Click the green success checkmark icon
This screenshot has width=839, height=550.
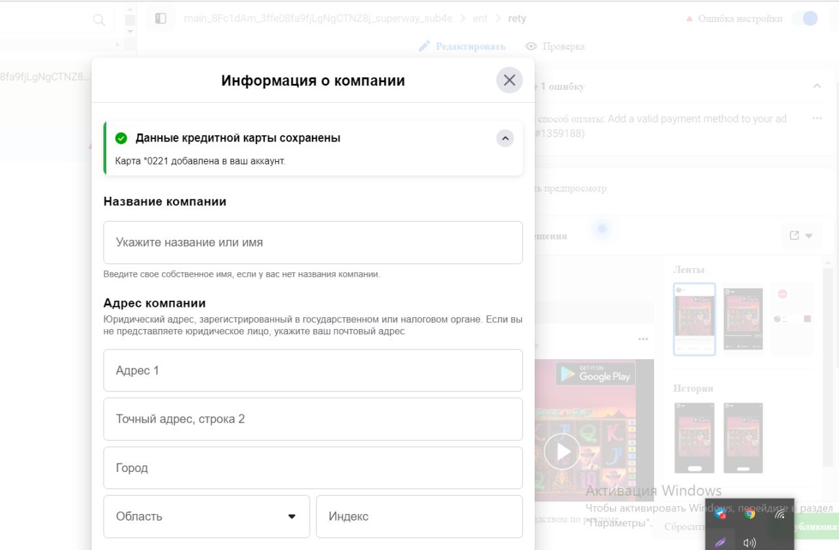click(121, 138)
